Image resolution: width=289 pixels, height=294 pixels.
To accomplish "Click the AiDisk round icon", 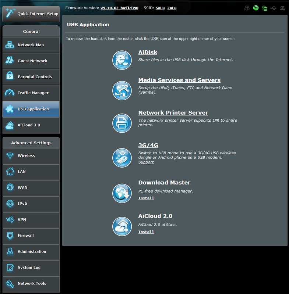I will click(122, 60).
